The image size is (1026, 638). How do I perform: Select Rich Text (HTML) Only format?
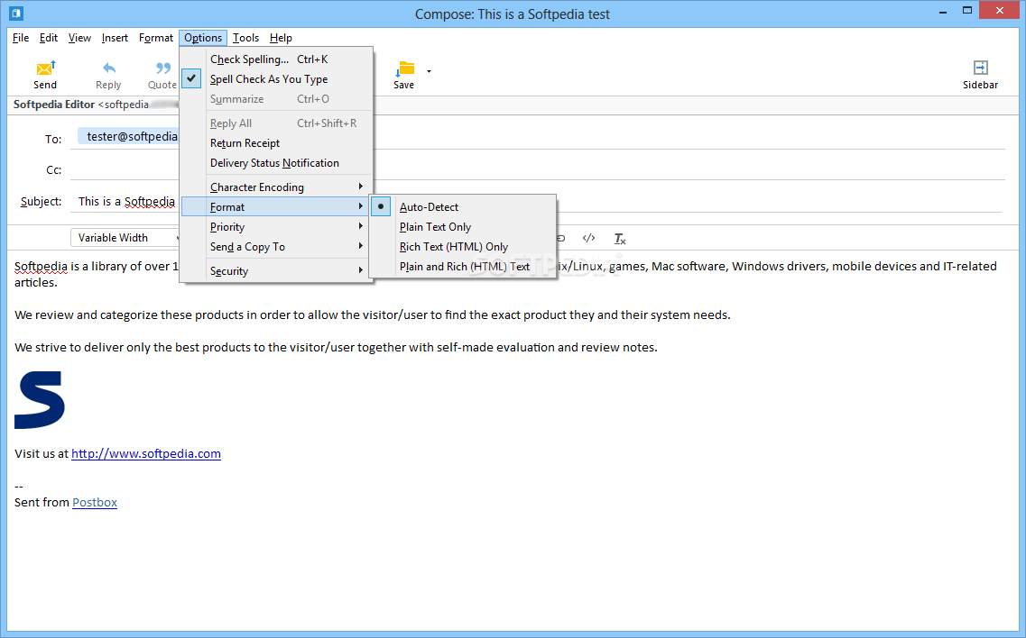click(463, 246)
